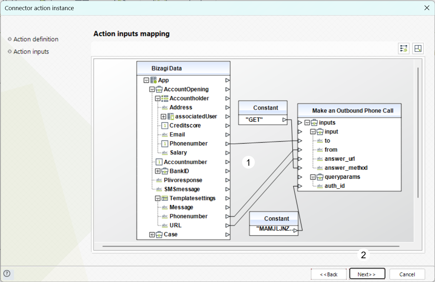This screenshot has width=435, height=282.
Task: Click the output arrow beside Email
Action: [x=227, y=135]
